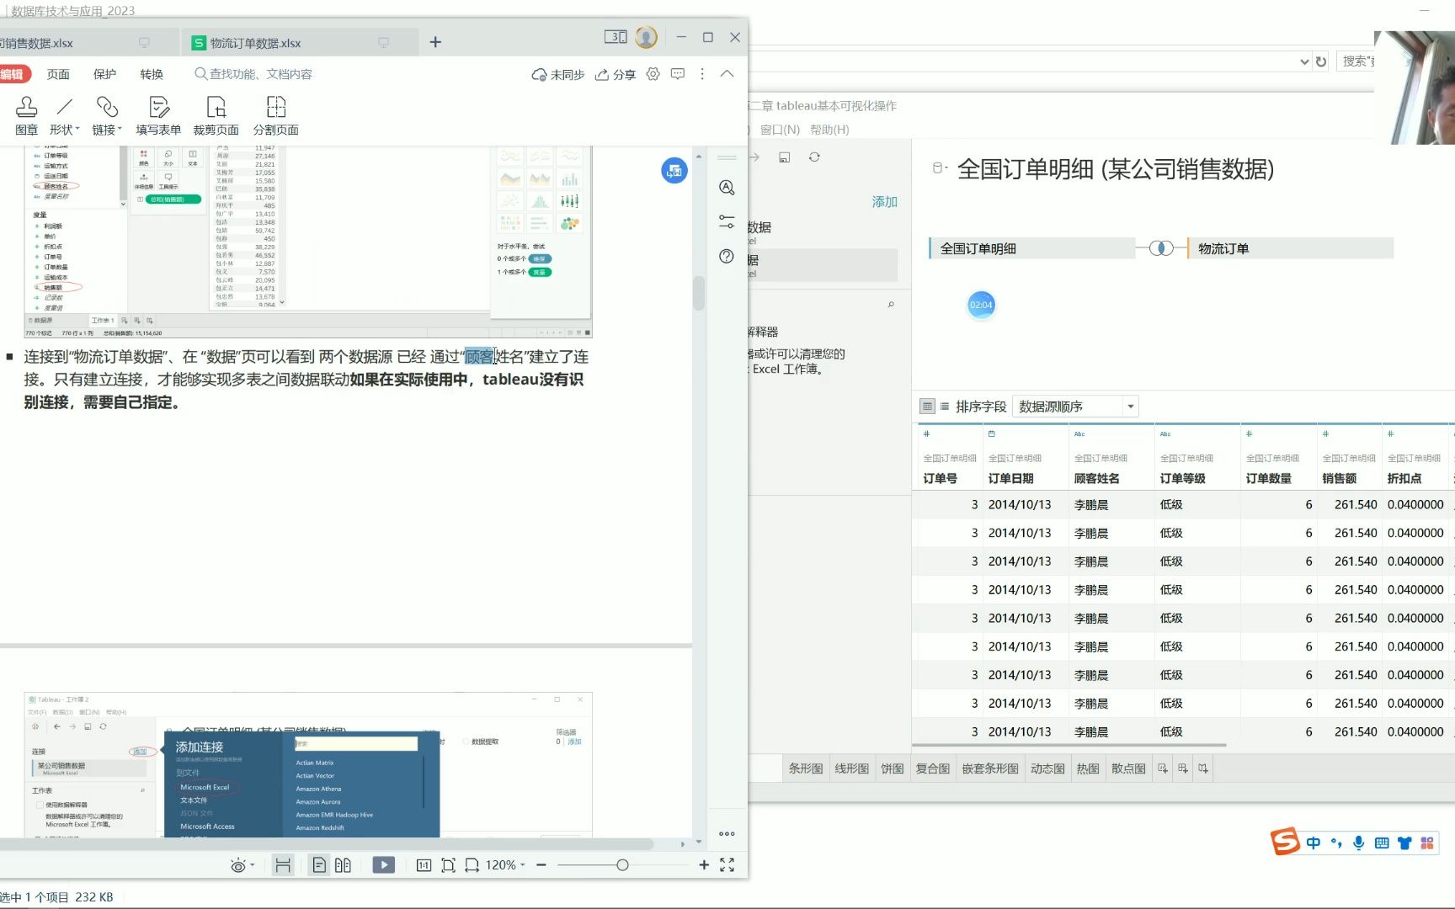Screen dimensions: 1455x909
Task: Toggle WPS reading layout icon near avatar
Action: [x=616, y=37]
